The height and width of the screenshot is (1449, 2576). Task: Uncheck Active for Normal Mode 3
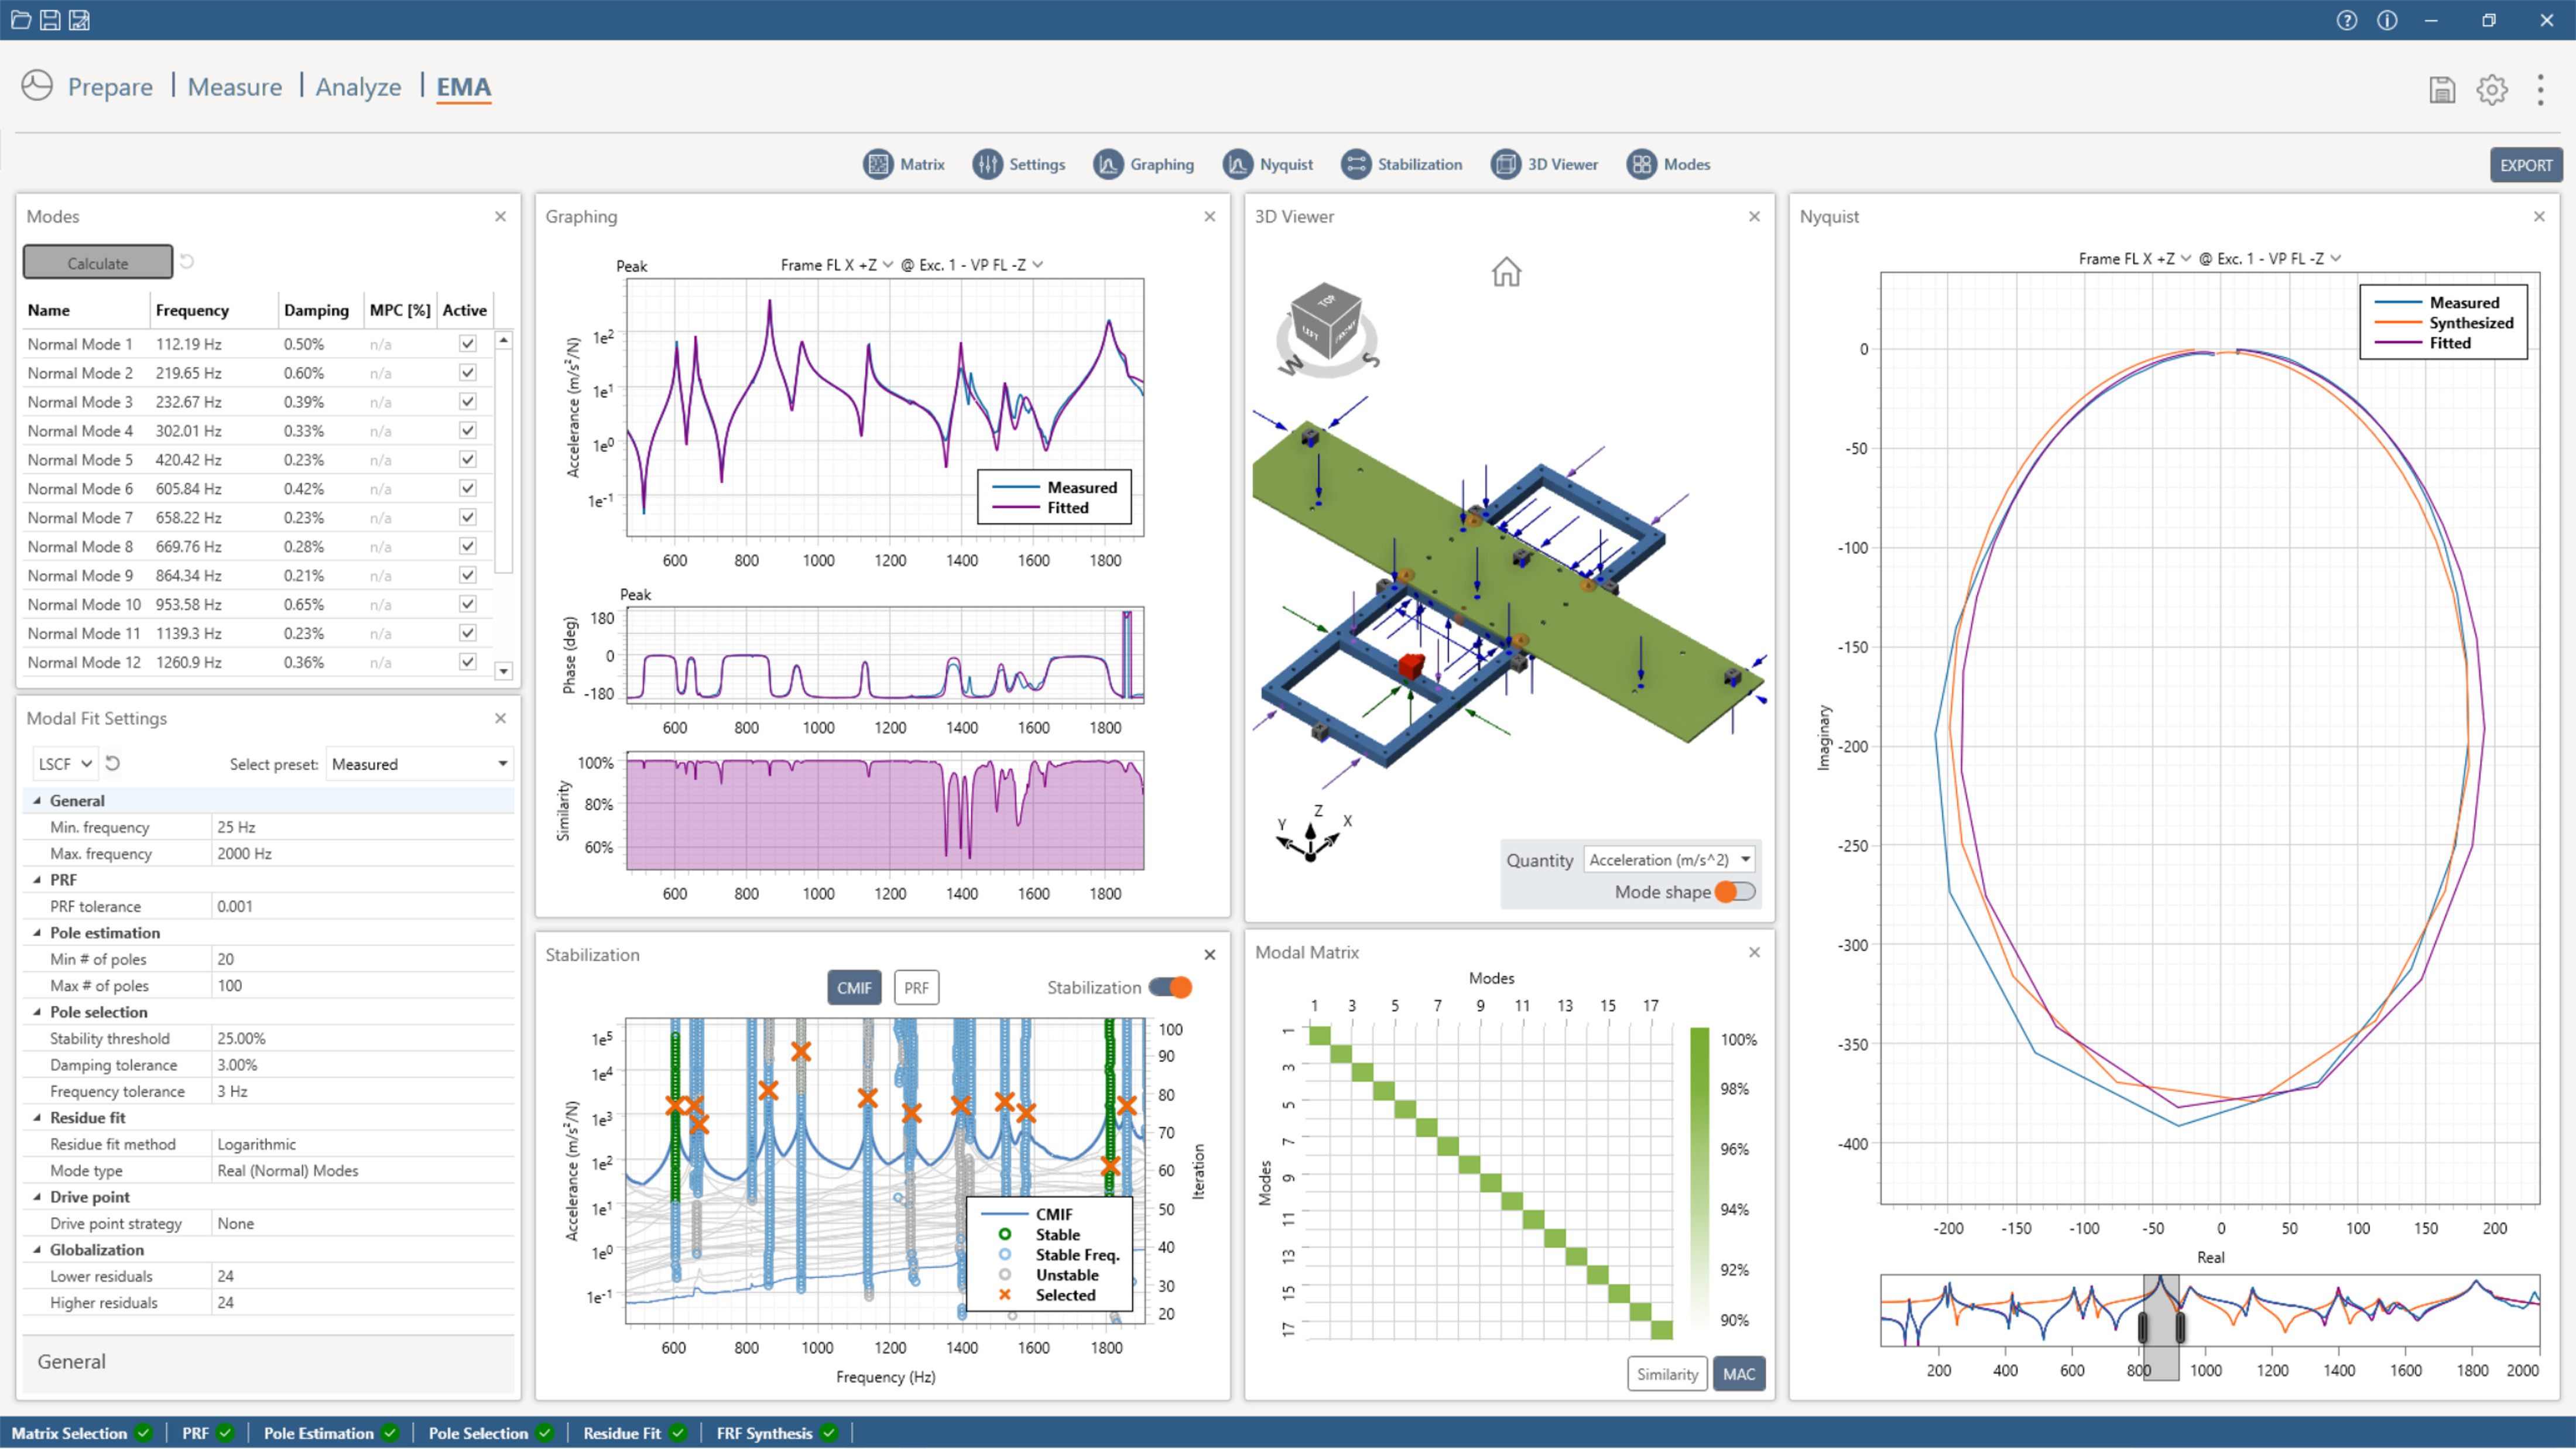[x=467, y=401]
